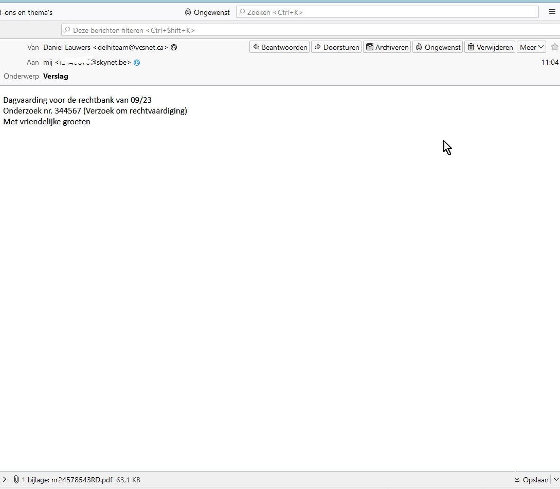Image resolution: width=560 pixels, height=489 pixels.
Task: Save the attachment with Opslaan
Action: [x=531, y=480]
